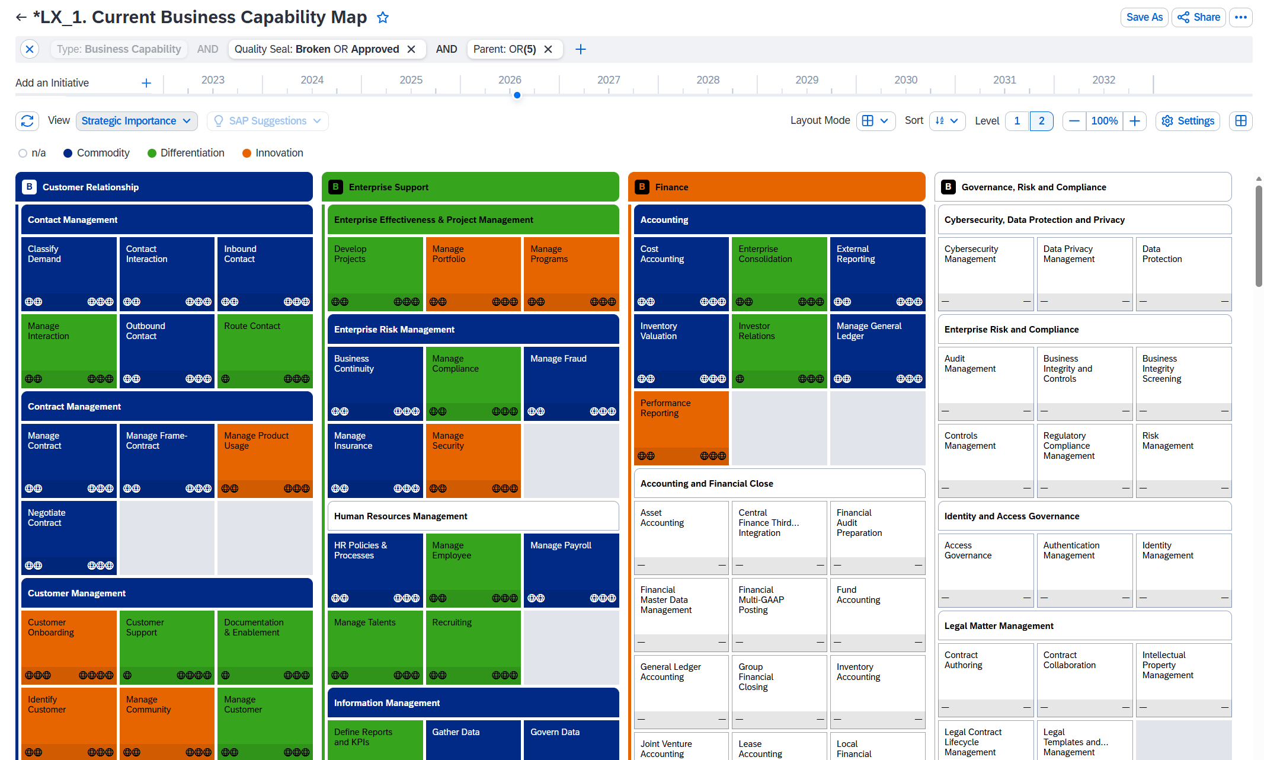This screenshot has width=1264, height=760.
Task: Toggle the Commodity legend filter
Action: pos(97,153)
